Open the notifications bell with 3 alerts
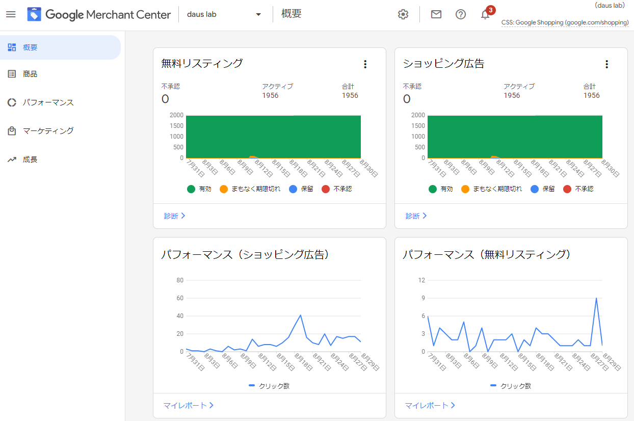 [x=485, y=14]
